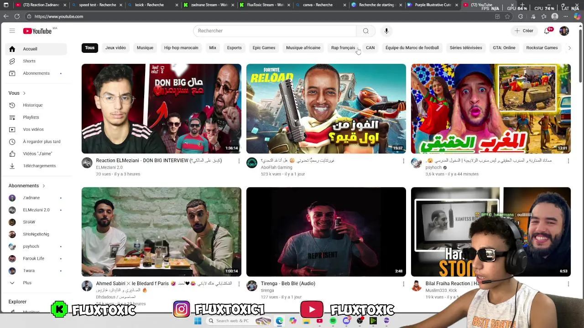
Task: Go back with the browser back arrow
Action: click(x=6, y=16)
